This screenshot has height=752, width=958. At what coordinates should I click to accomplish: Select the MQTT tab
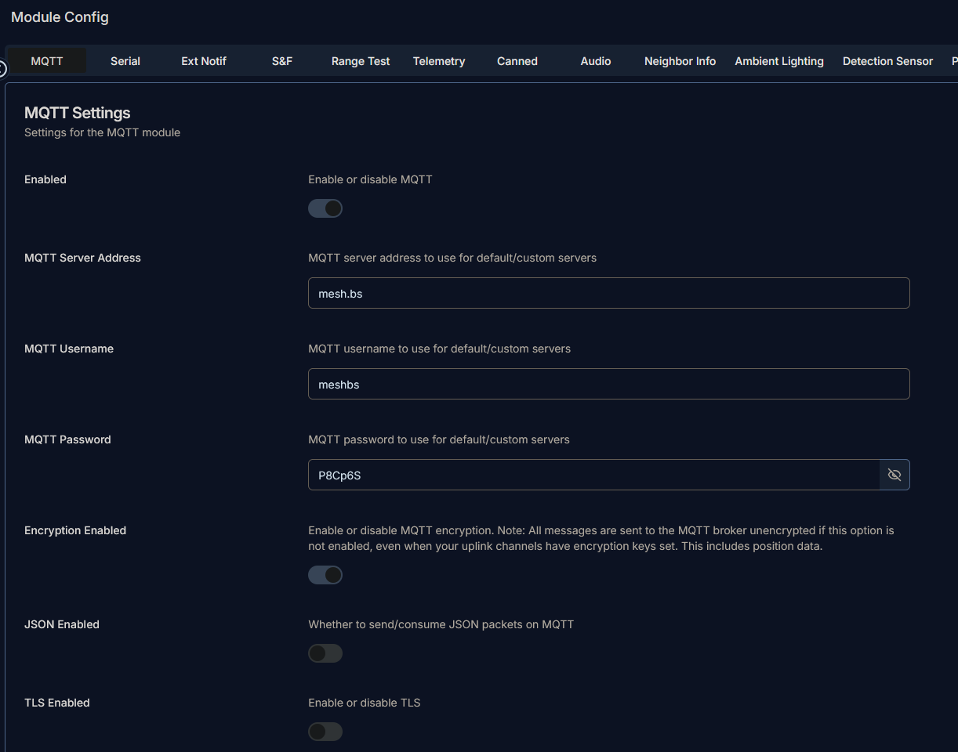(47, 61)
